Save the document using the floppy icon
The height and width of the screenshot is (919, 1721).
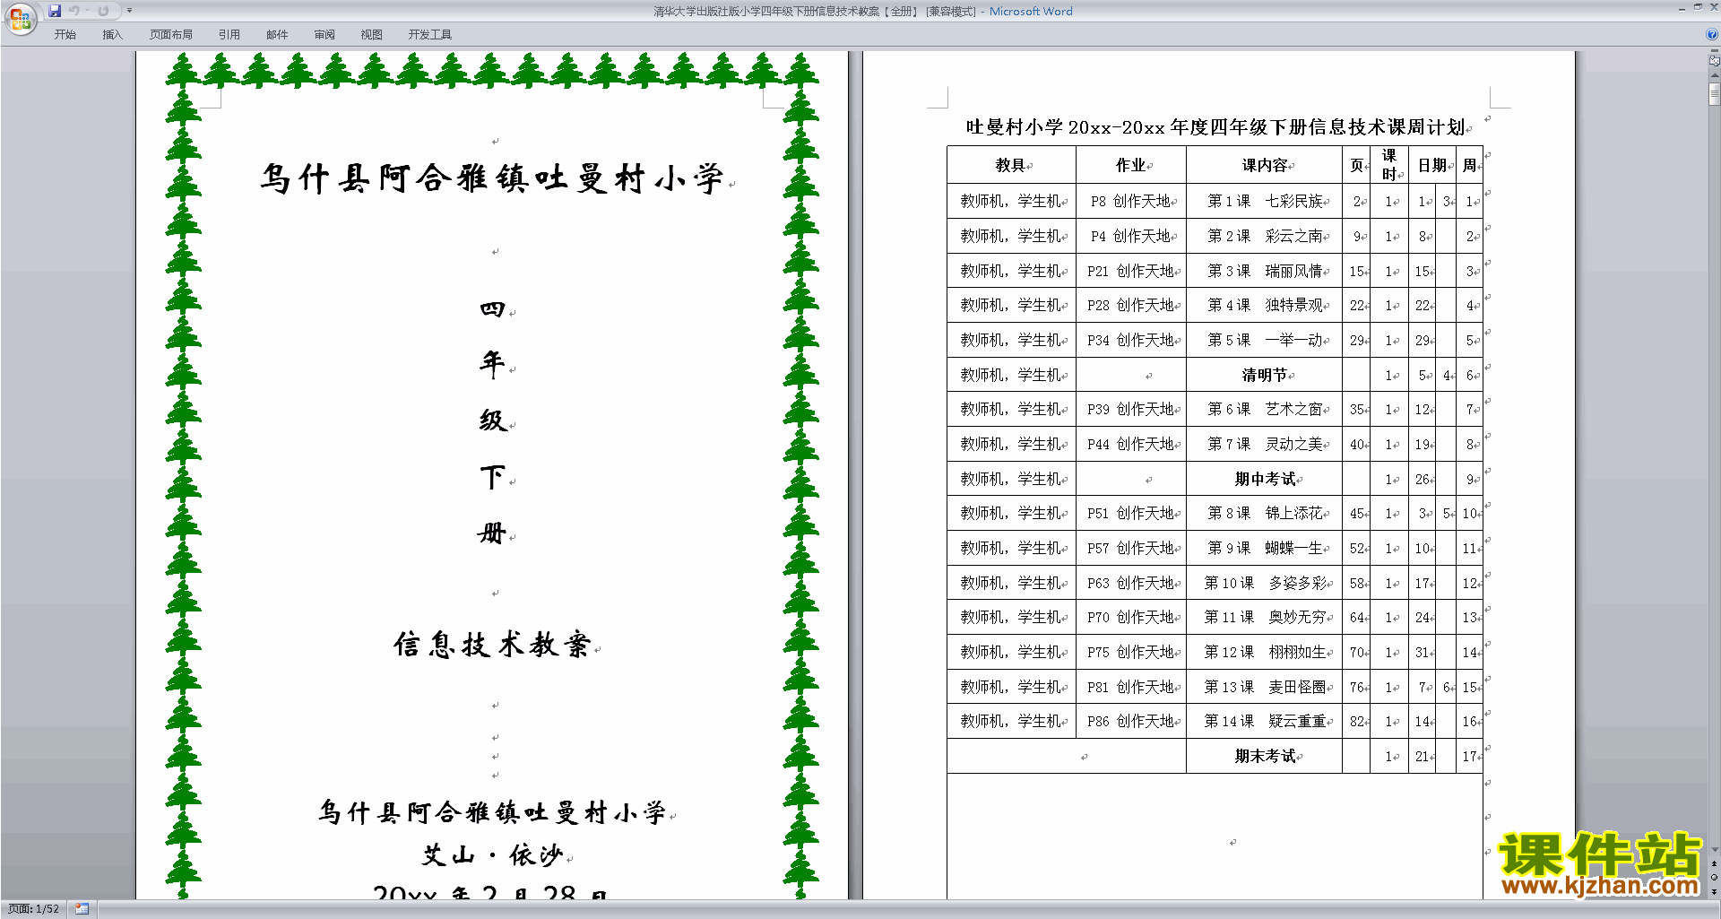[55, 11]
